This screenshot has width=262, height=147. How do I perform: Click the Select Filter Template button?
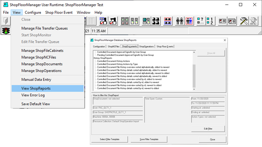tap(109, 139)
